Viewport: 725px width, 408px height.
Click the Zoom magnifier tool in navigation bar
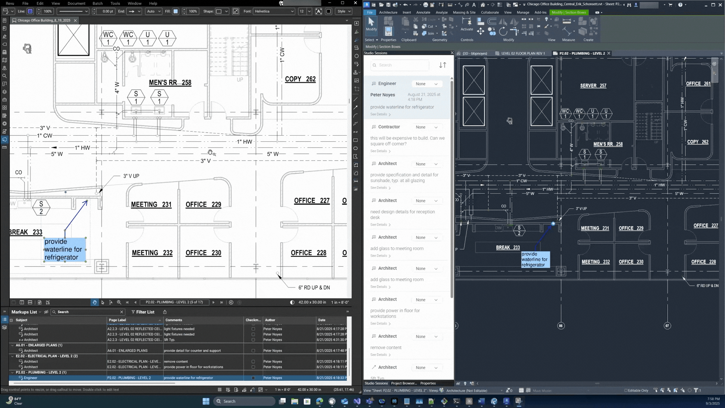pyautogui.click(x=119, y=303)
